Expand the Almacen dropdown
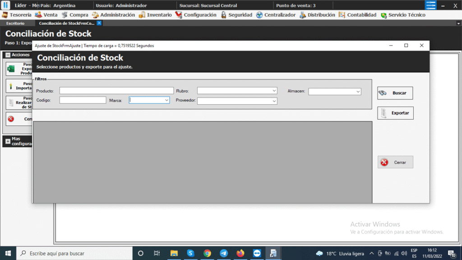 [x=358, y=92]
